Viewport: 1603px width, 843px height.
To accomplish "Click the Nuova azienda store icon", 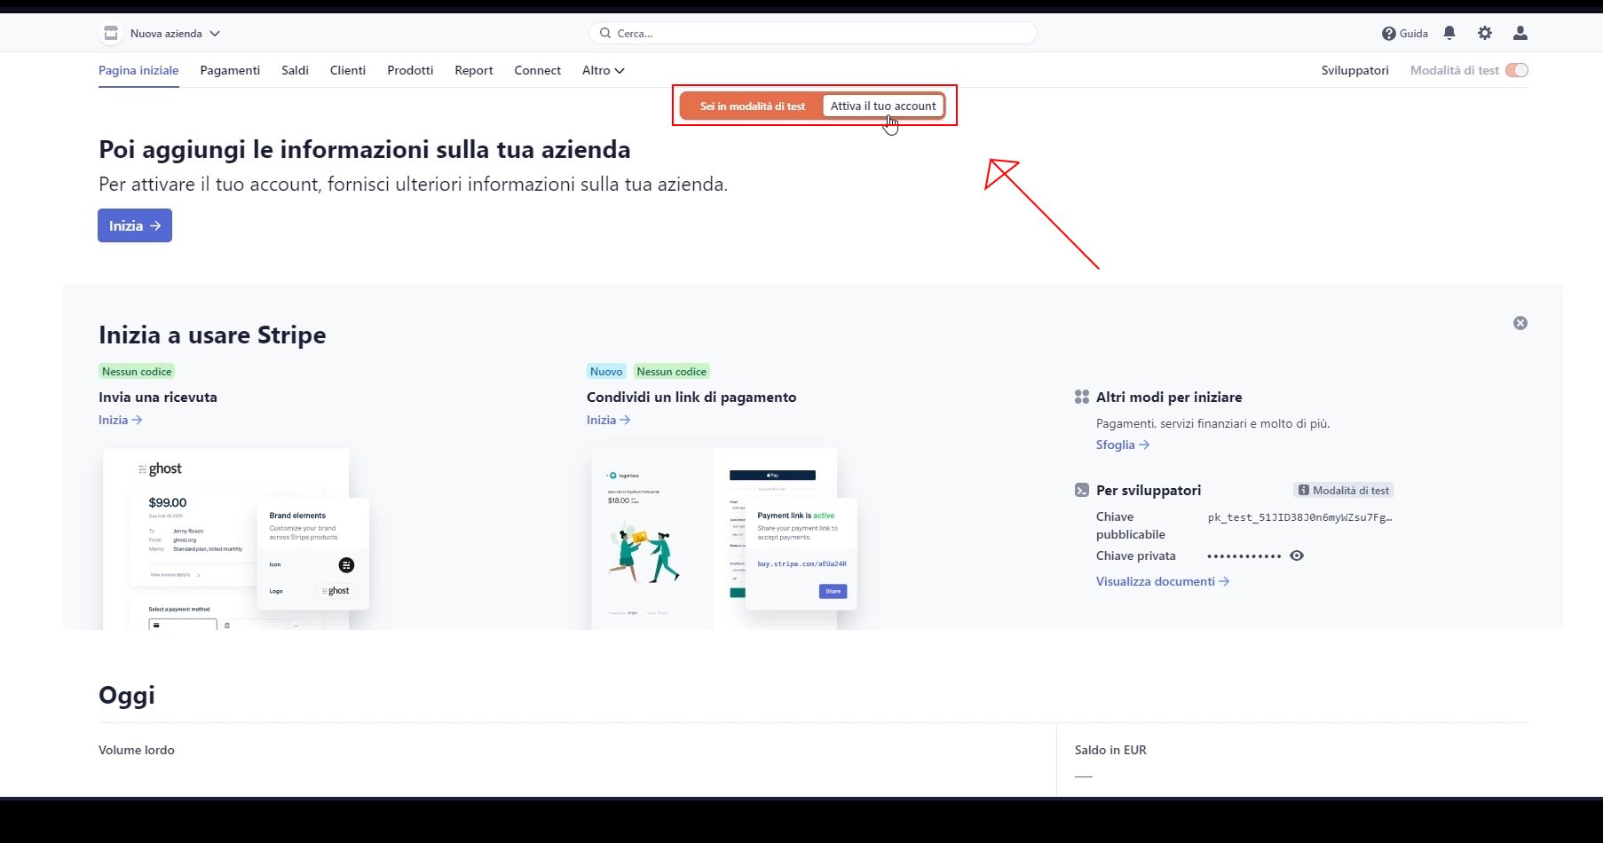I will coord(111,34).
